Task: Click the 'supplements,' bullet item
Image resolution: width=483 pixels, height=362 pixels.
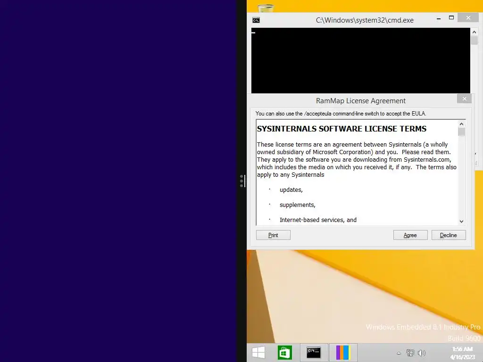Action: click(x=297, y=205)
